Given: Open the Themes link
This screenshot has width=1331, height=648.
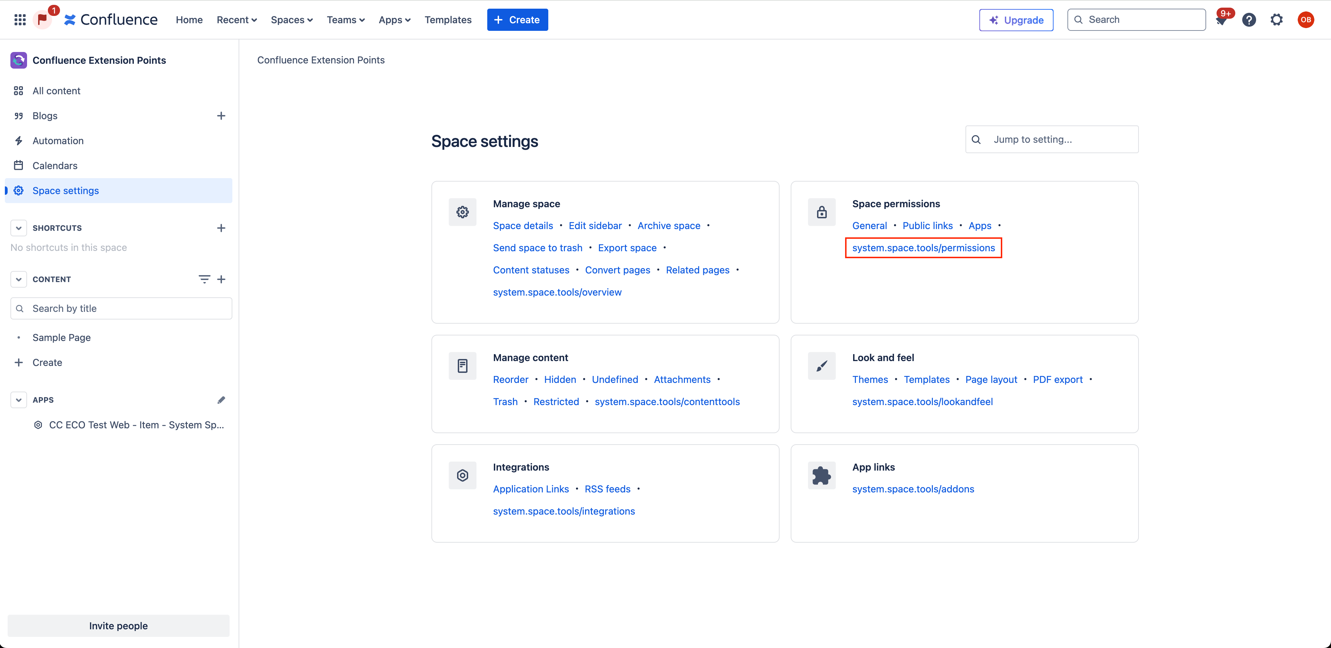Looking at the screenshot, I should [x=870, y=379].
